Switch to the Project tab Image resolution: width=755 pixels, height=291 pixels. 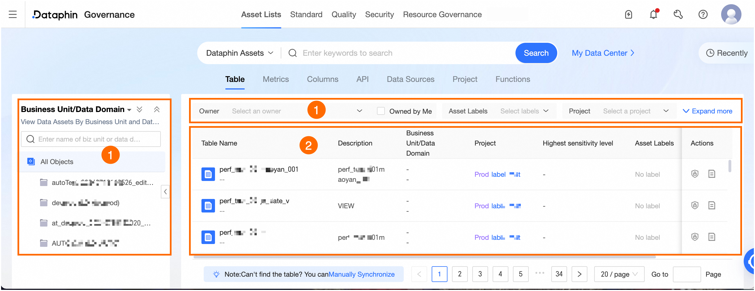click(x=465, y=79)
